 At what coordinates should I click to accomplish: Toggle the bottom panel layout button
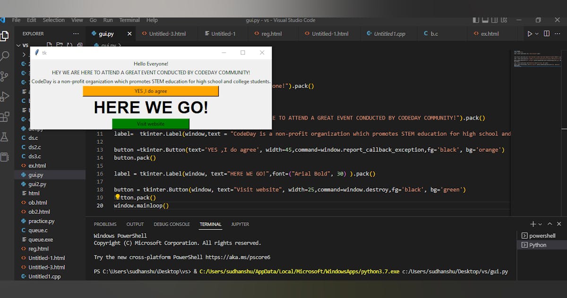(x=486, y=20)
